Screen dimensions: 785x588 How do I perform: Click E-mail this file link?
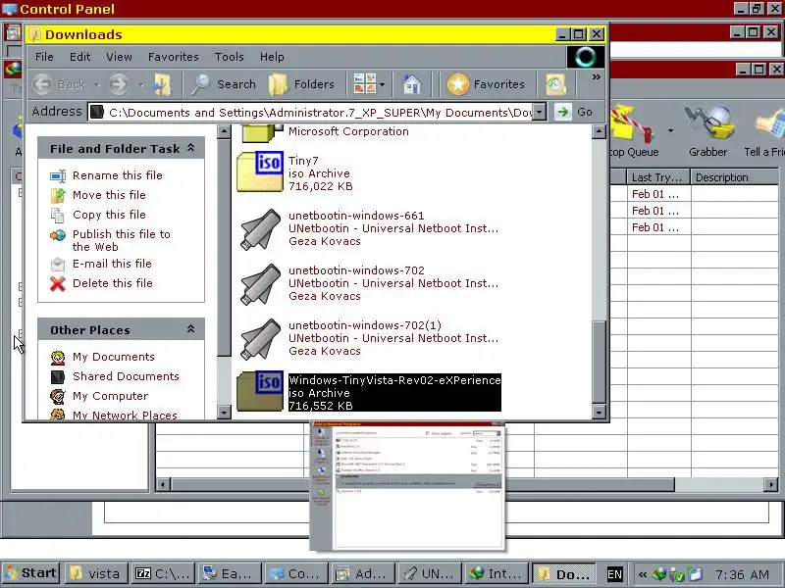point(112,264)
